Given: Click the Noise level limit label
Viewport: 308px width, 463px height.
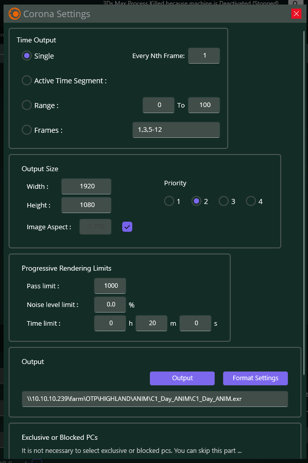Looking at the screenshot, I should [x=53, y=305].
